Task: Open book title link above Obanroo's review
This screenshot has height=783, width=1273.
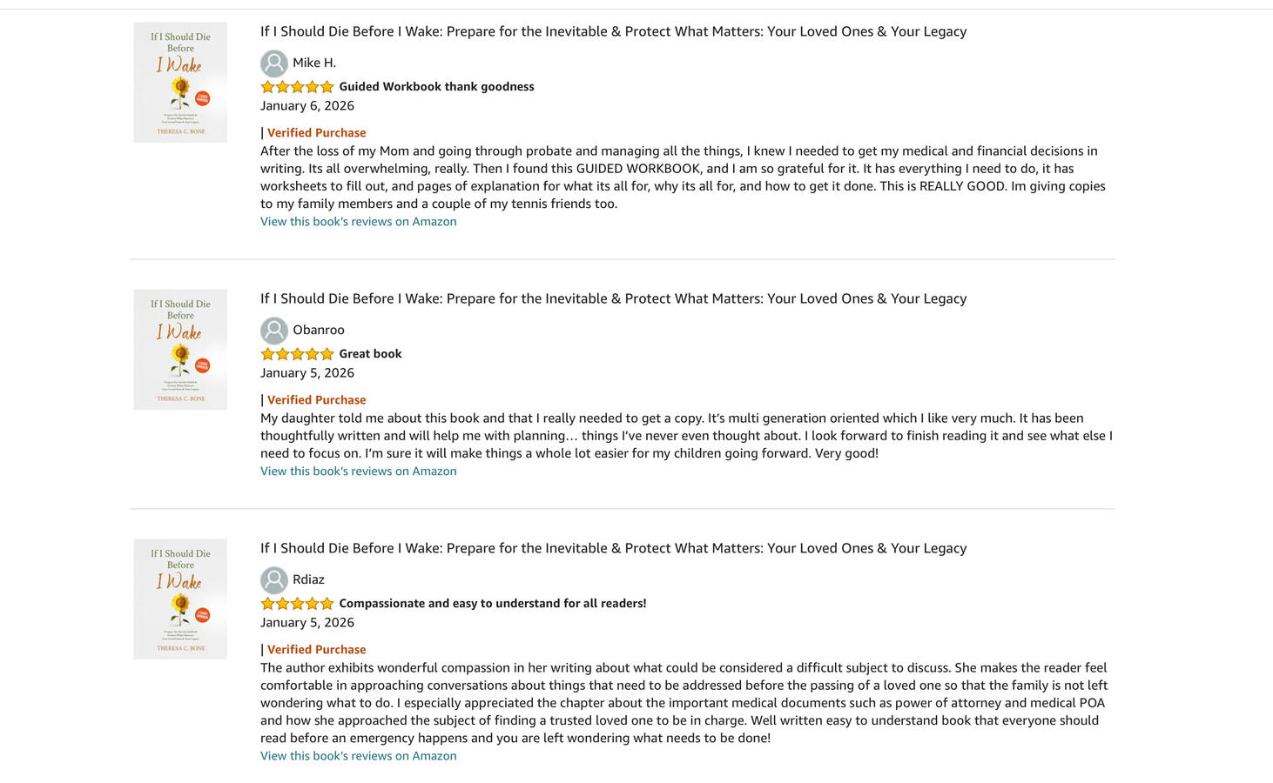Action: (x=613, y=298)
